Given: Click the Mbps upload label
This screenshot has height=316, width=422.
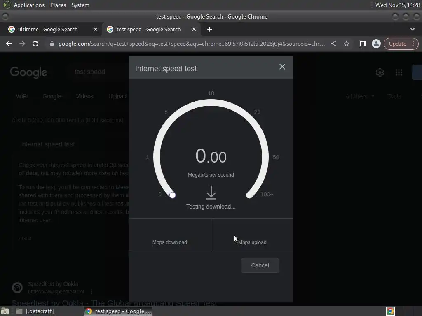Looking at the screenshot, I should point(252,242).
